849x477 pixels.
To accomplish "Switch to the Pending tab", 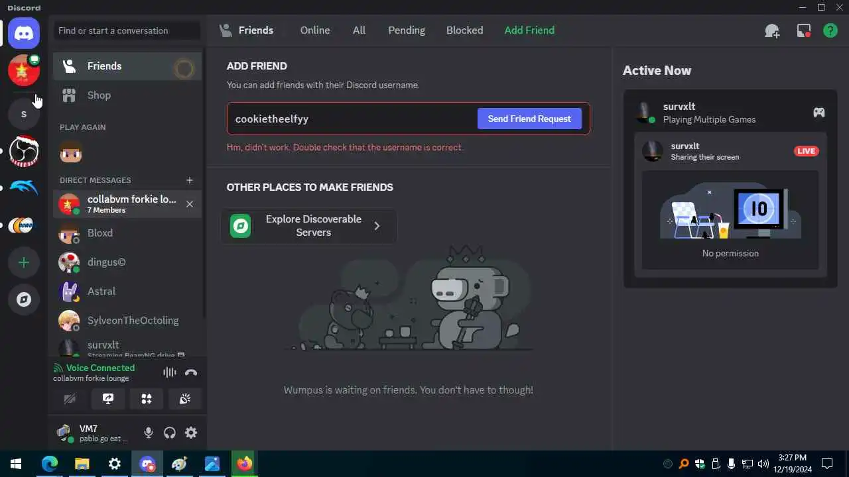I will coord(407,30).
